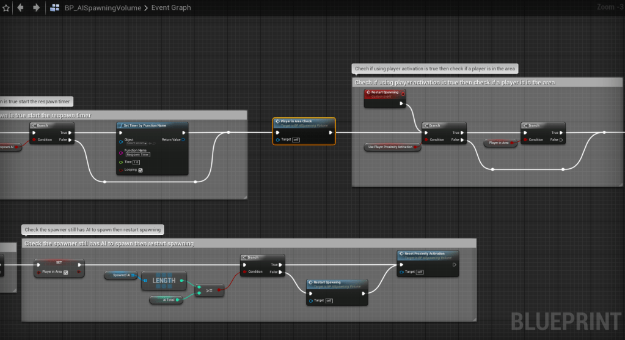Select the highlighted Player in Area Check node

tap(304, 122)
